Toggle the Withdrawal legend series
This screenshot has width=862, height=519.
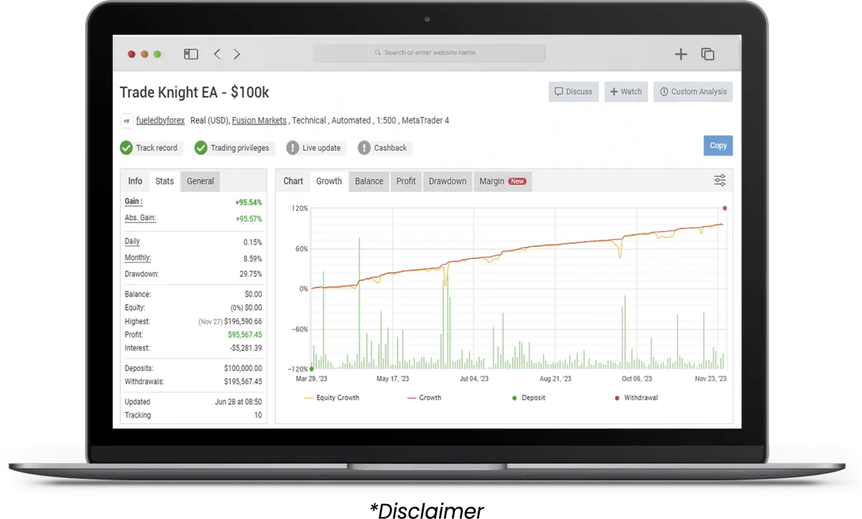(x=636, y=398)
